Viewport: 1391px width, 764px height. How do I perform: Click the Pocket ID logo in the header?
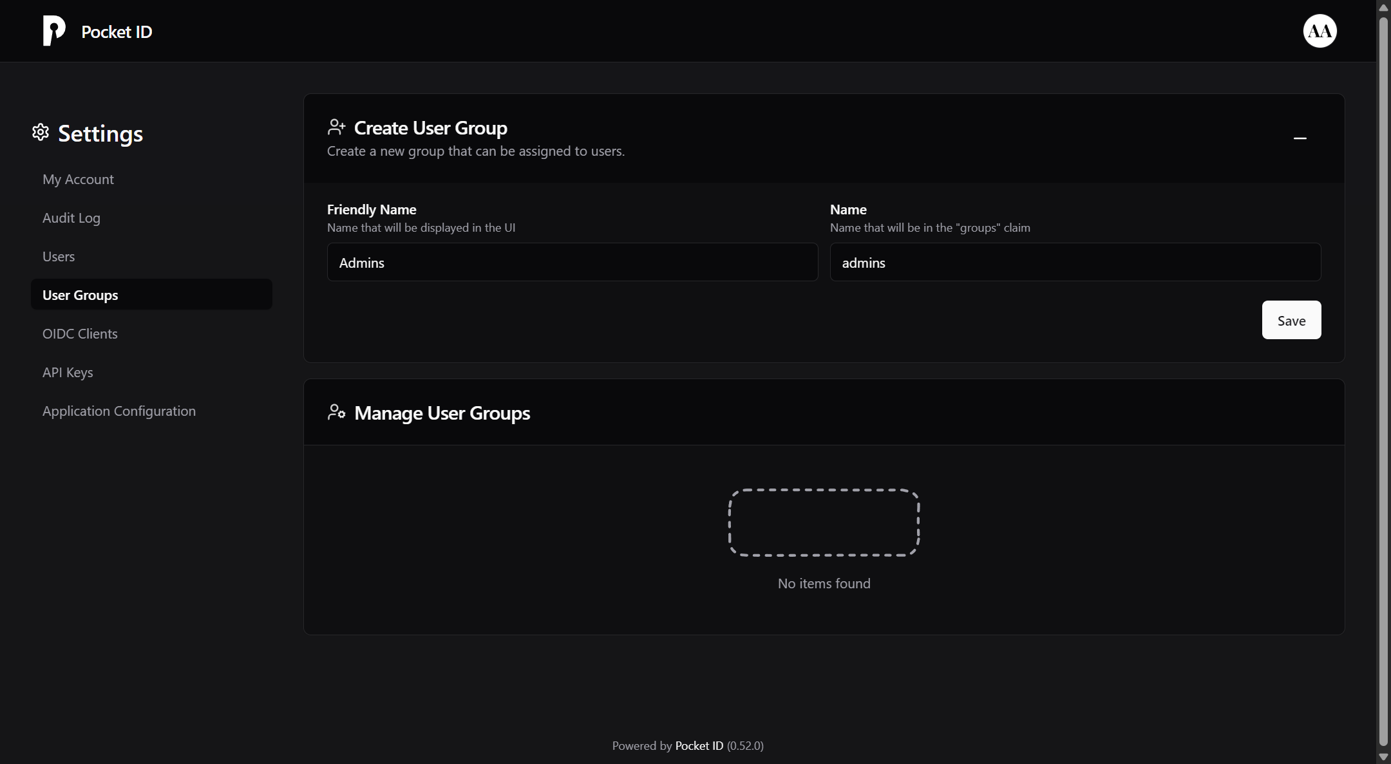[x=97, y=31]
